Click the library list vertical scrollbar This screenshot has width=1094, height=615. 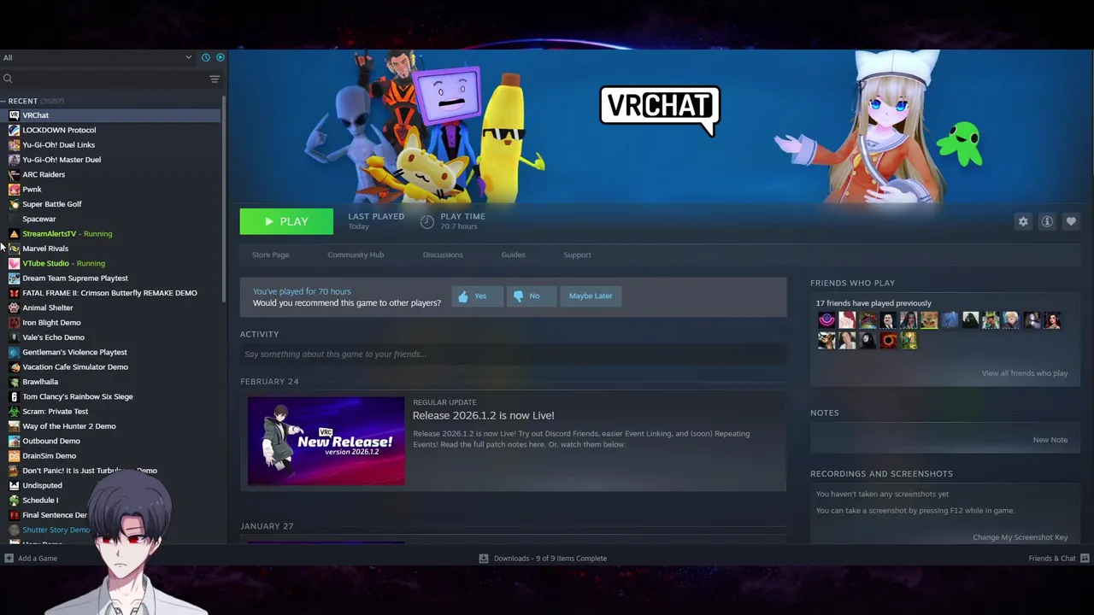[224, 198]
